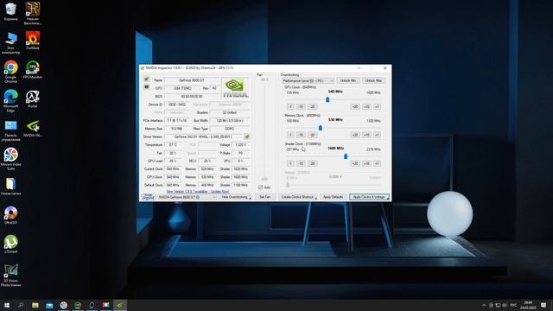Launch Heaven Benchmark from the desktop
This screenshot has height=311, width=553.
pos(33,13)
